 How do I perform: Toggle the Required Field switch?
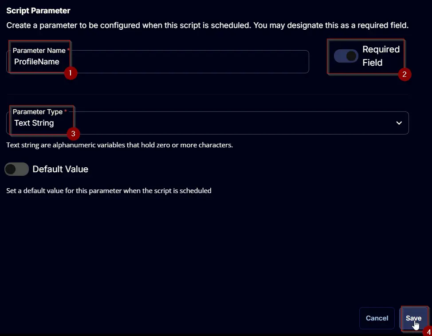[346, 56]
